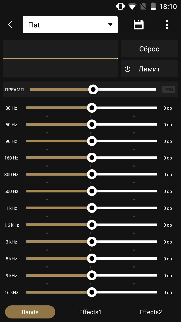Viewport: 181px width, 322px height.
Task: Click the dropdown arrow beside Flat
Action: coord(110,25)
